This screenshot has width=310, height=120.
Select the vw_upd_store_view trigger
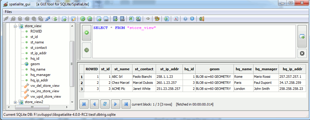click(46, 96)
